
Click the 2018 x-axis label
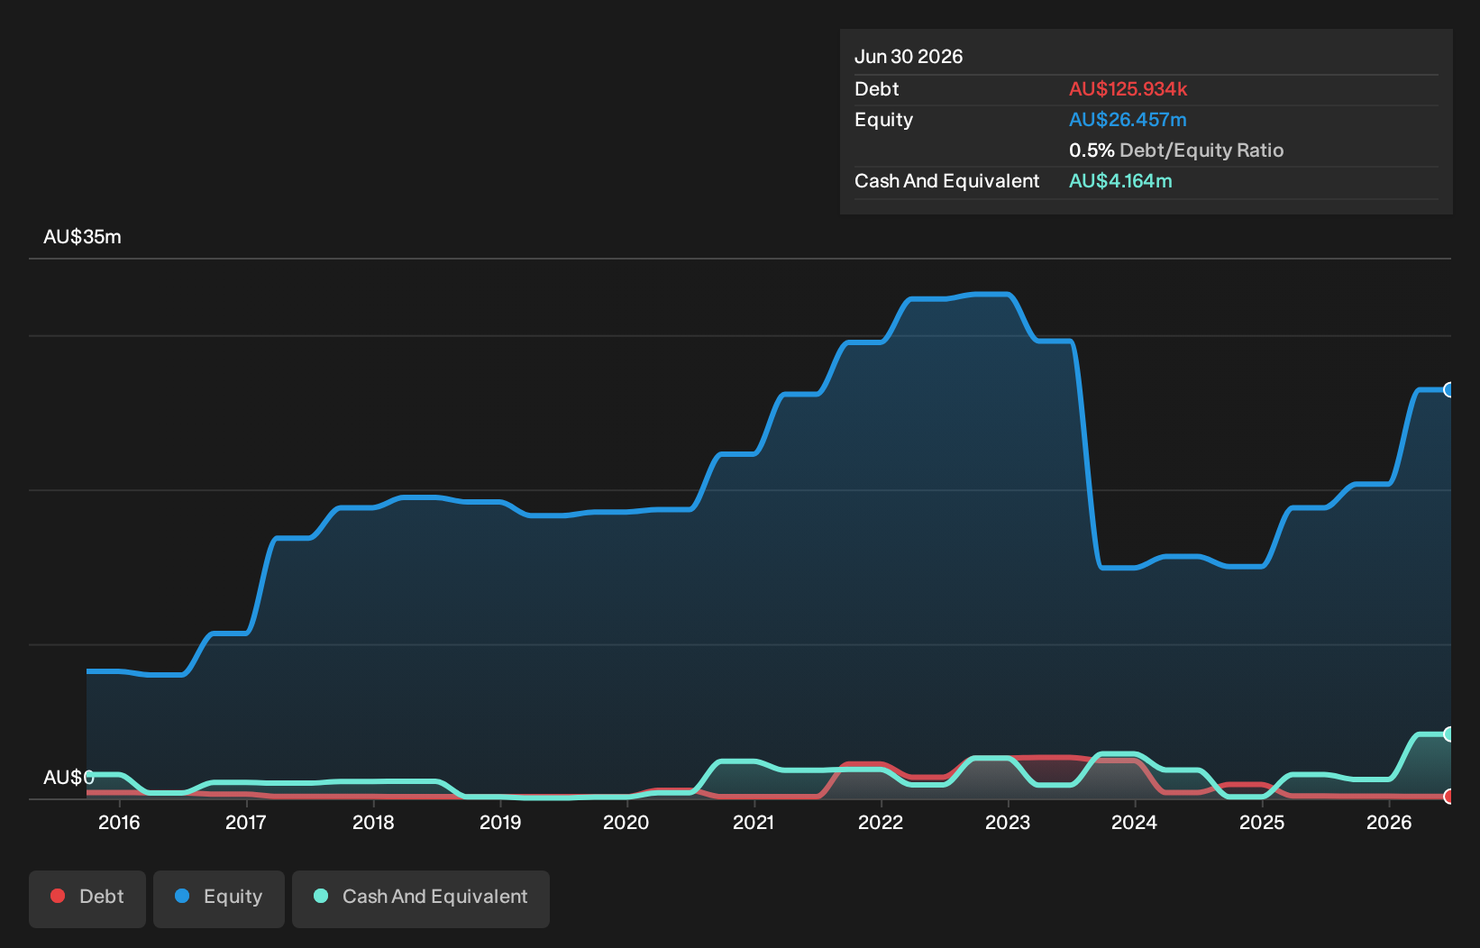click(373, 822)
